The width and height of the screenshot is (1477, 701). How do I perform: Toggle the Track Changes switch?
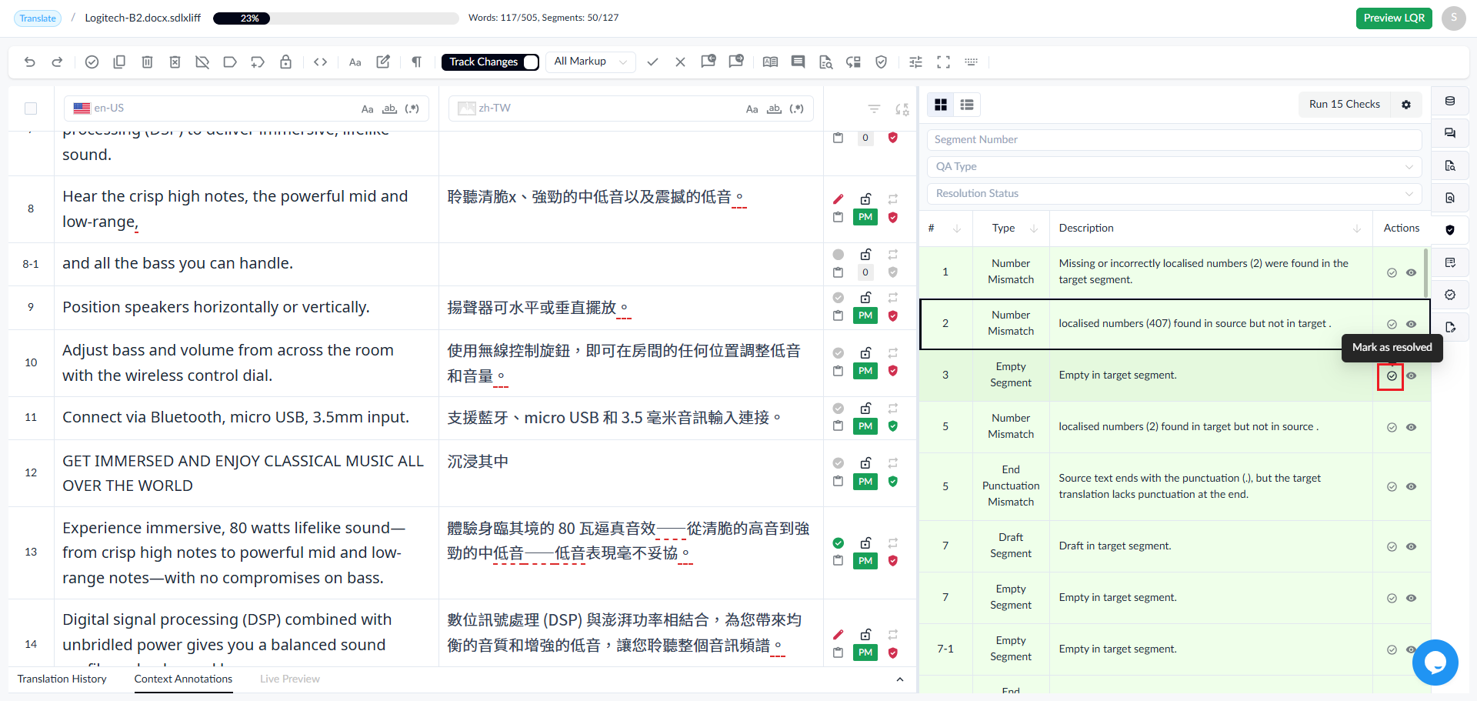(531, 62)
